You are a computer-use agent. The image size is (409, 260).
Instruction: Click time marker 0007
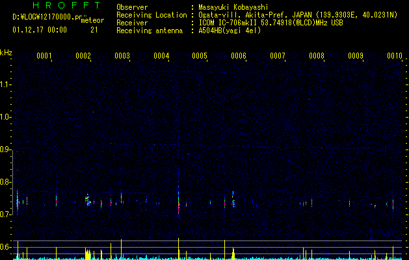point(278,56)
